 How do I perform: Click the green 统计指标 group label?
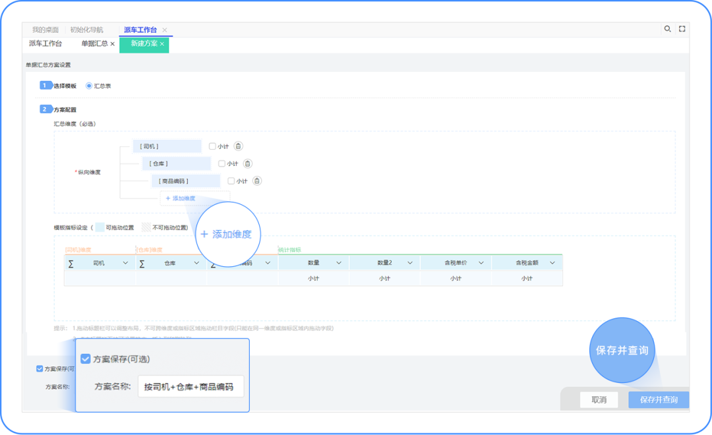click(x=289, y=250)
